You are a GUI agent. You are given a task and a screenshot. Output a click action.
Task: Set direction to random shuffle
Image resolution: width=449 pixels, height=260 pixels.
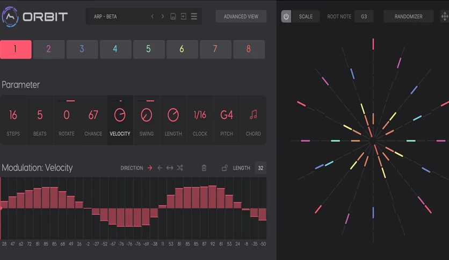(x=180, y=168)
